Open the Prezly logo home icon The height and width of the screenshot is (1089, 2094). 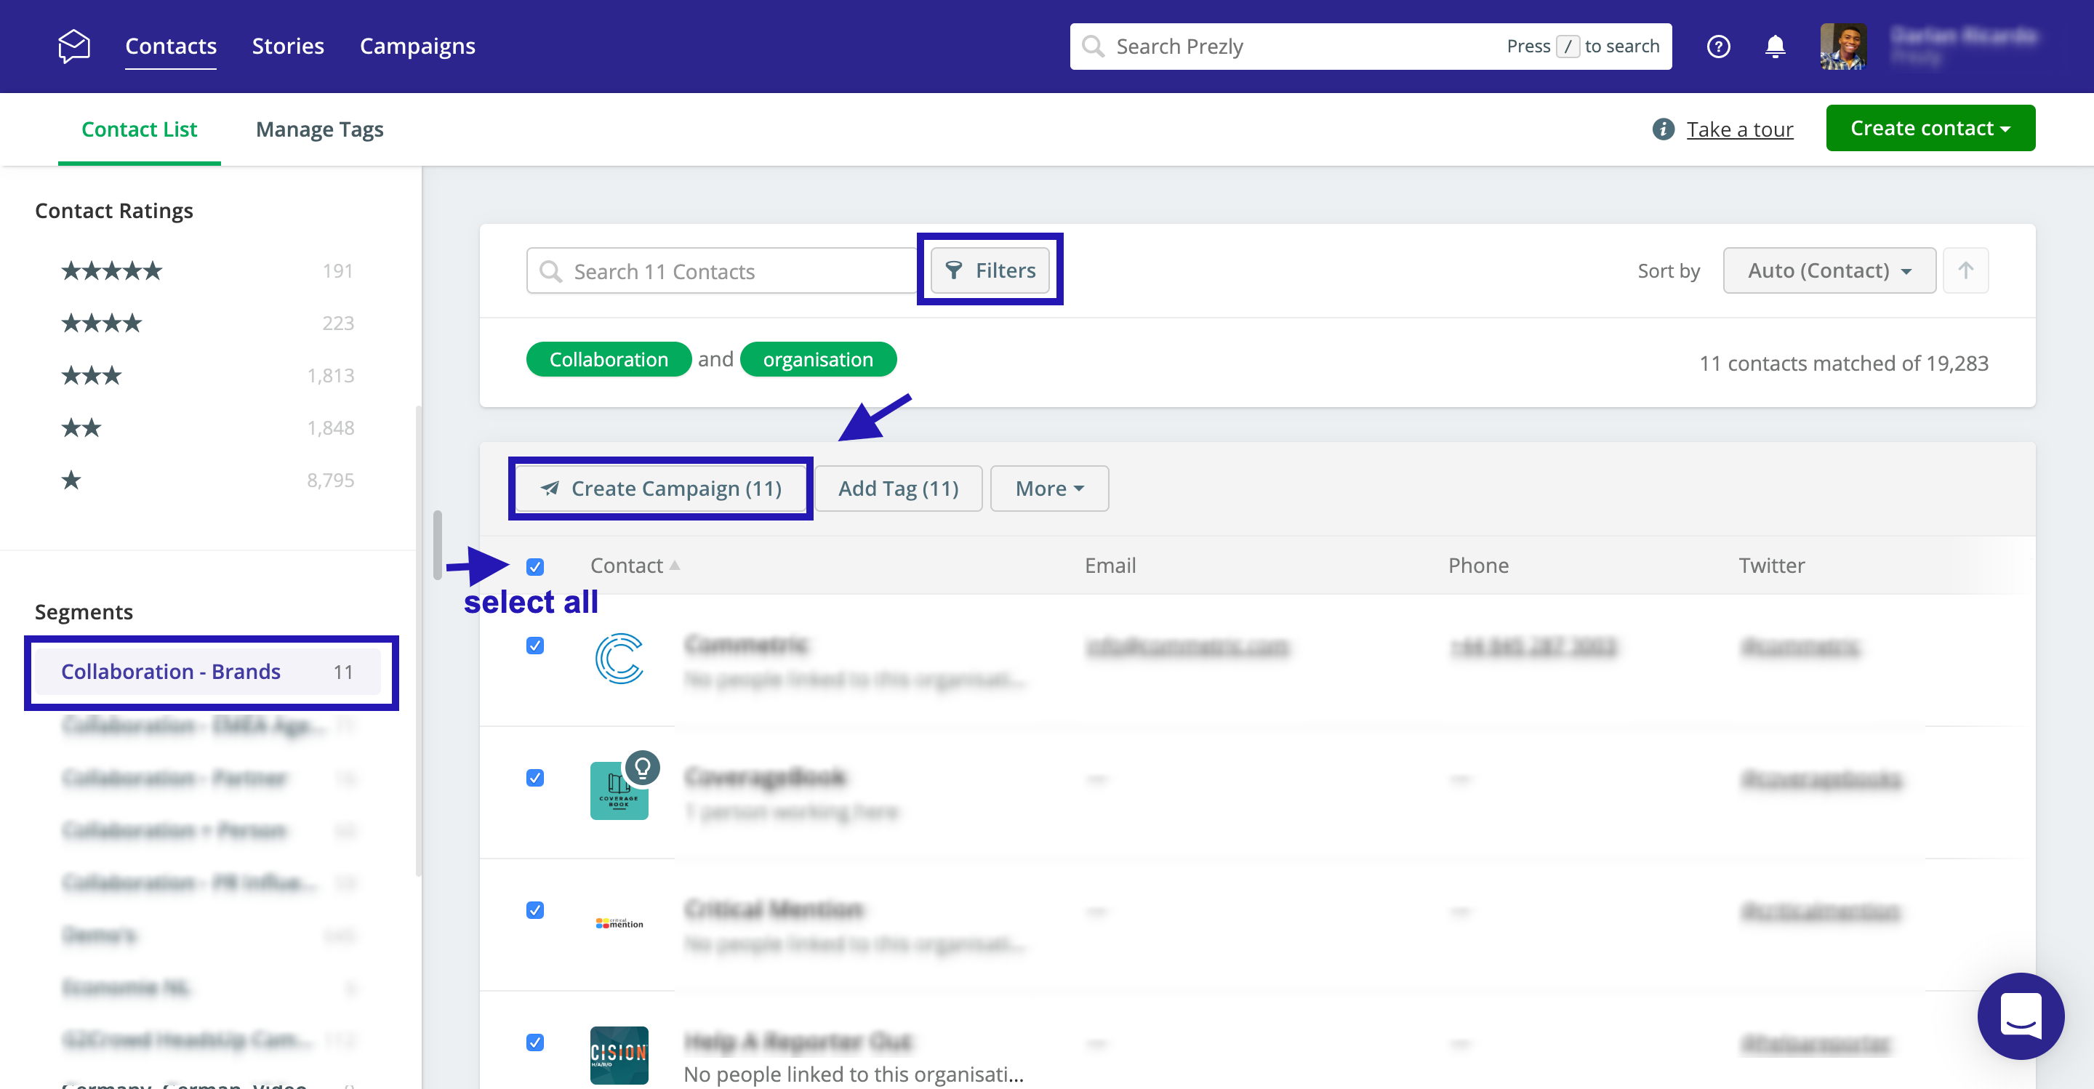tap(74, 46)
